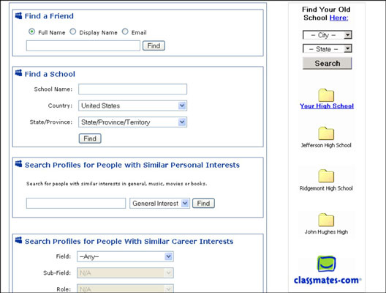Select the Full Name radio button
The image size is (386, 293).
31,31
